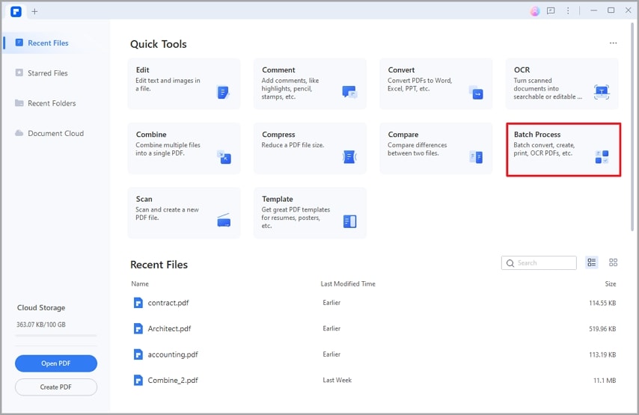Select Document Cloud in the sidebar

(x=56, y=133)
